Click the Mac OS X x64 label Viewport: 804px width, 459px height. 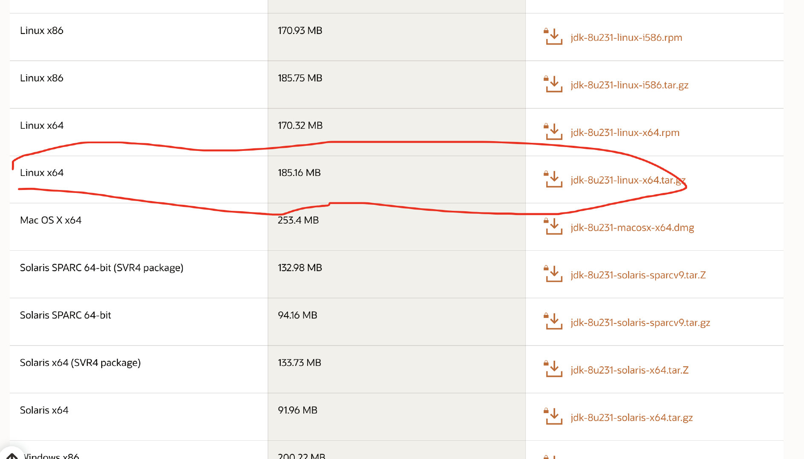(x=51, y=220)
